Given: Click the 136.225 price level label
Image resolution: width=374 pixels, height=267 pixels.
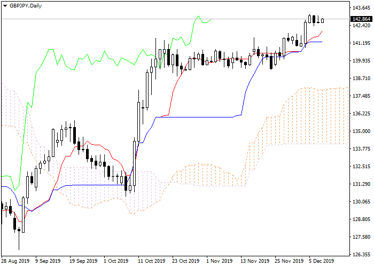Looking at the screenshot, I should tap(361, 113).
